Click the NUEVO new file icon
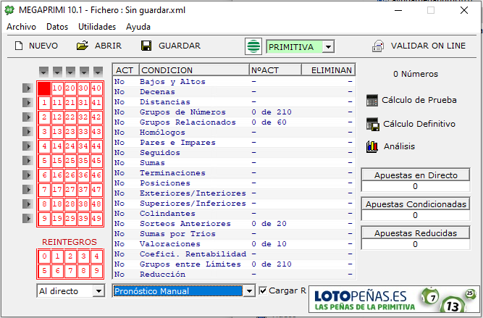The width and height of the screenshot is (483, 318). [x=18, y=46]
